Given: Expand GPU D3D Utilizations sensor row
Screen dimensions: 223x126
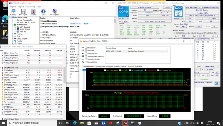Looking at the screenshot, I should point(2,109).
